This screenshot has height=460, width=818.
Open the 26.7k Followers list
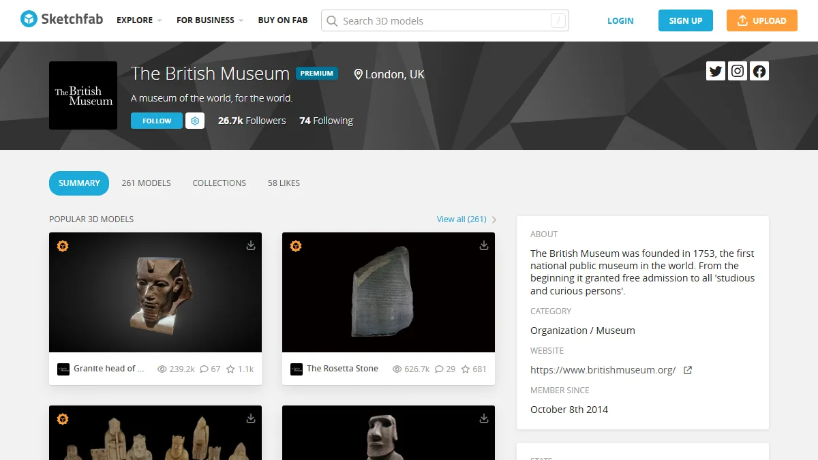click(x=252, y=121)
